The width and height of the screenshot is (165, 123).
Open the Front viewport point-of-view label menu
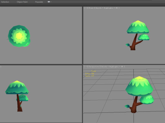(91, 8)
